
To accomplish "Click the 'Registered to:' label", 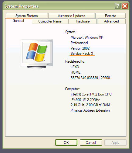I will 75,61.
